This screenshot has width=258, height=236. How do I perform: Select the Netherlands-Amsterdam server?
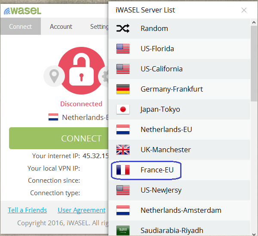pyautogui.click(x=179, y=210)
